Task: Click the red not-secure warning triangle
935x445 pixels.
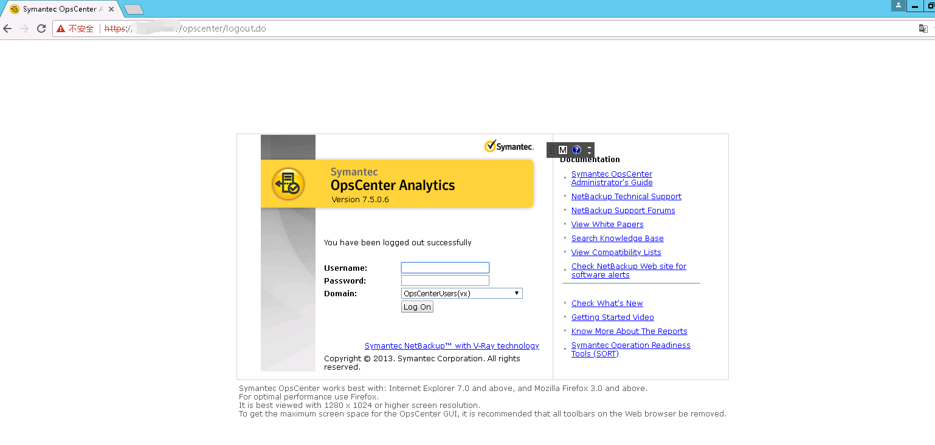Action: pyautogui.click(x=61, y=29)
